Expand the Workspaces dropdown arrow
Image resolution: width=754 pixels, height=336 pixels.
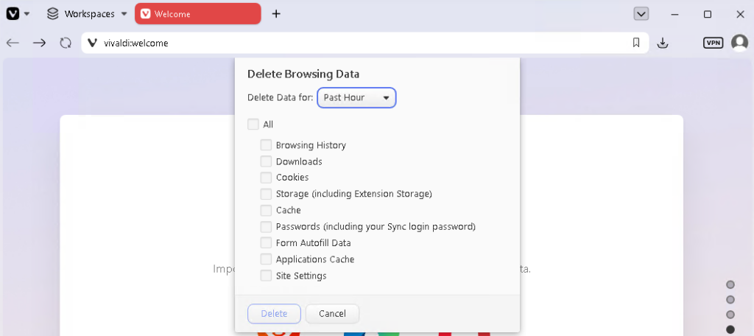click(124, 14)
